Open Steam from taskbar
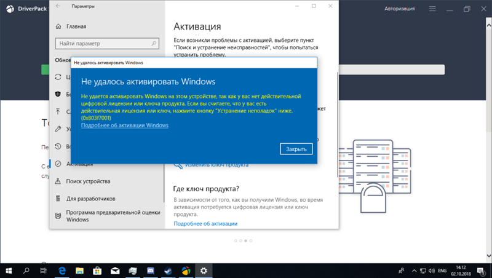The image size is (492, 278). tap(168, 271)
